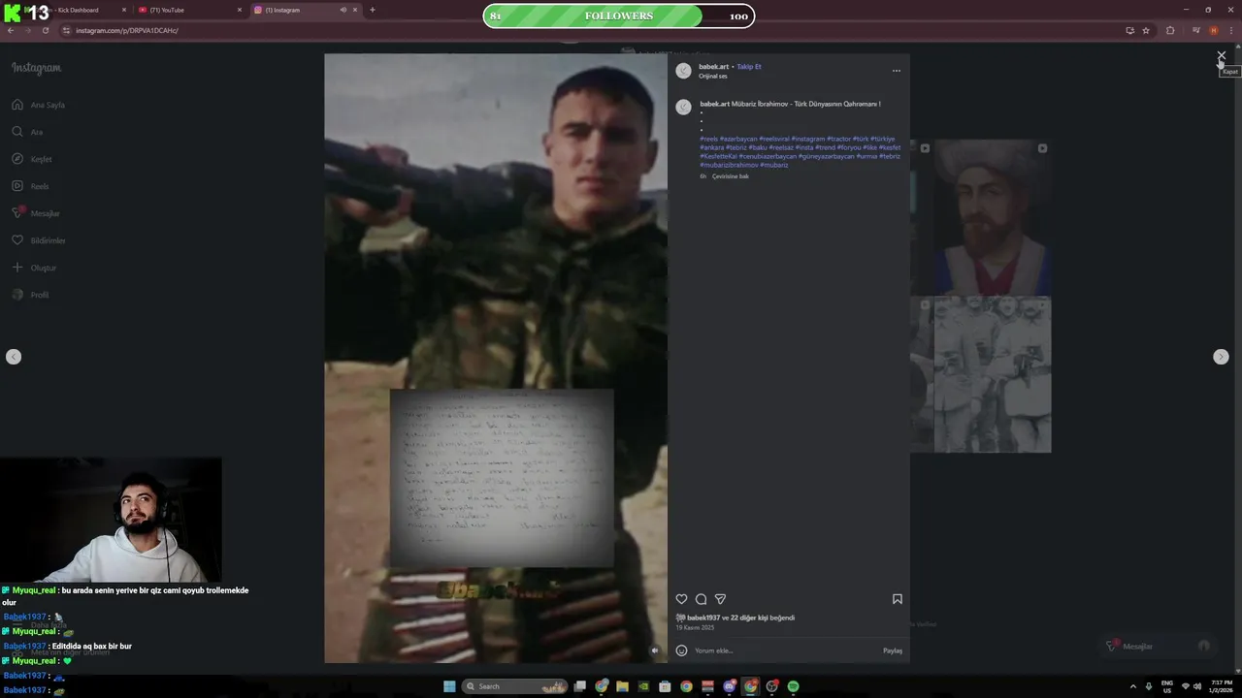
Task: Go to the previous post arrow
Action: (14, 357)
